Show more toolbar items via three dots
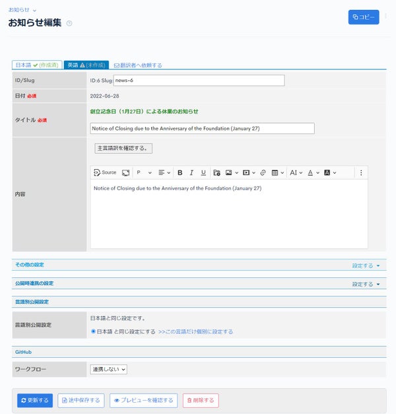This screenshot has width=396, height=414. tap(361, 173)
